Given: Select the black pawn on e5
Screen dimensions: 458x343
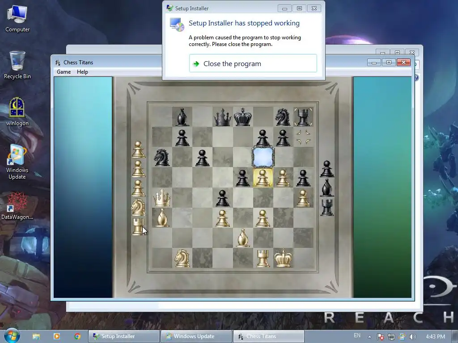Looking at the screenshot, I should 243,178.
